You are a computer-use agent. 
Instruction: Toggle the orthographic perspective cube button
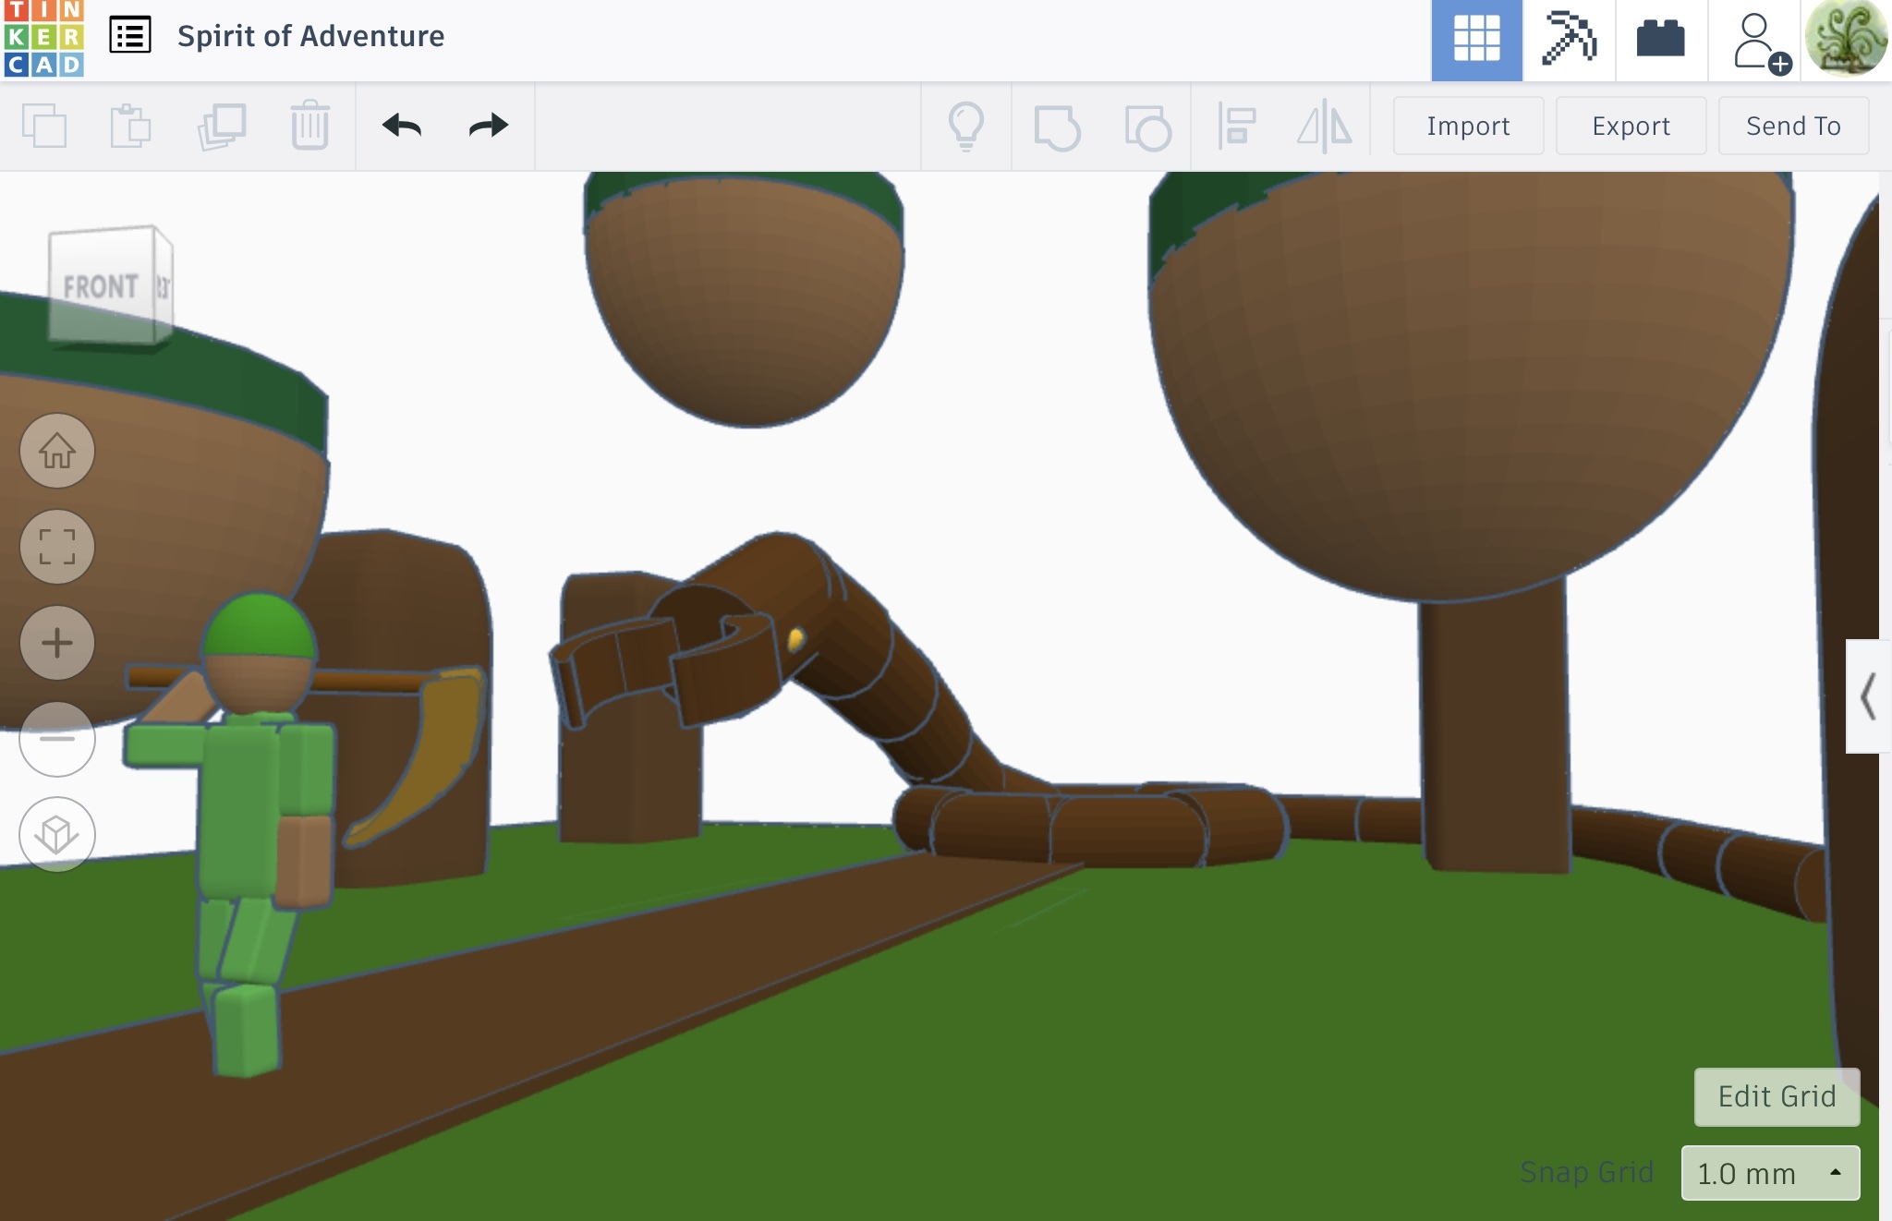coord(57,835)
